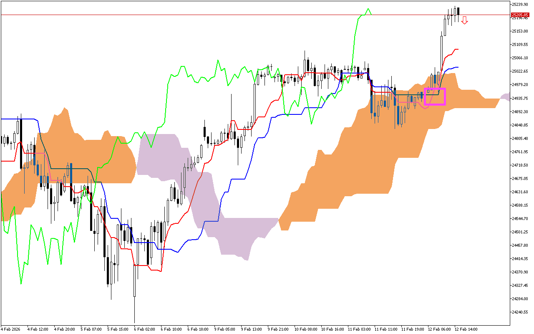Select the magenta rectangle drawn on chart
Image resolution: width=534 pixels, height=334 pixels.
click(435, 96)
